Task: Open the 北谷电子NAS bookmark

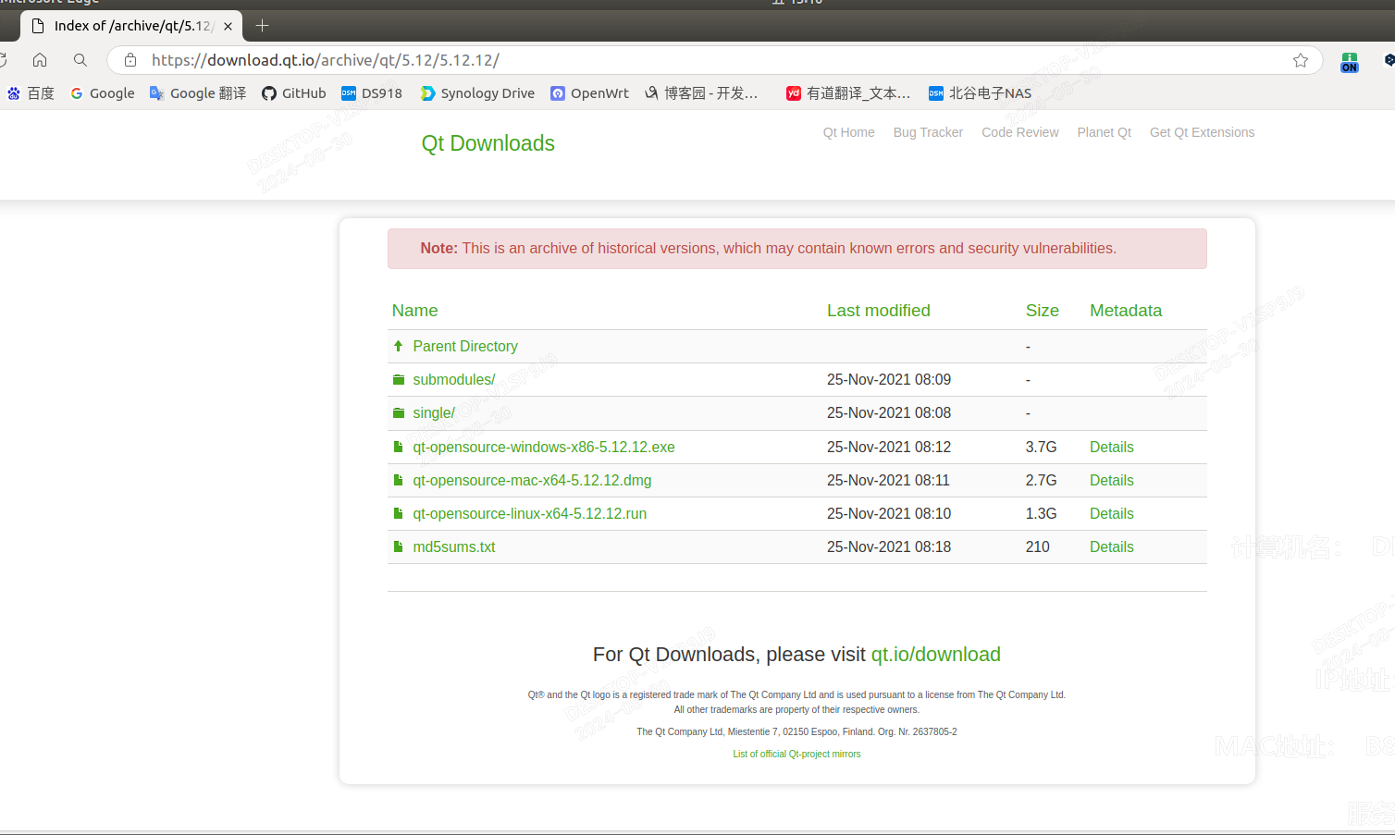Action: pos(981,93)
